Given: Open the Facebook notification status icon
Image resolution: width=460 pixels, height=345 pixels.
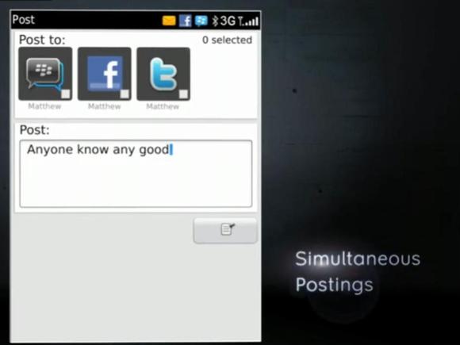Looking at the screenshot, I should coord(186,21).
